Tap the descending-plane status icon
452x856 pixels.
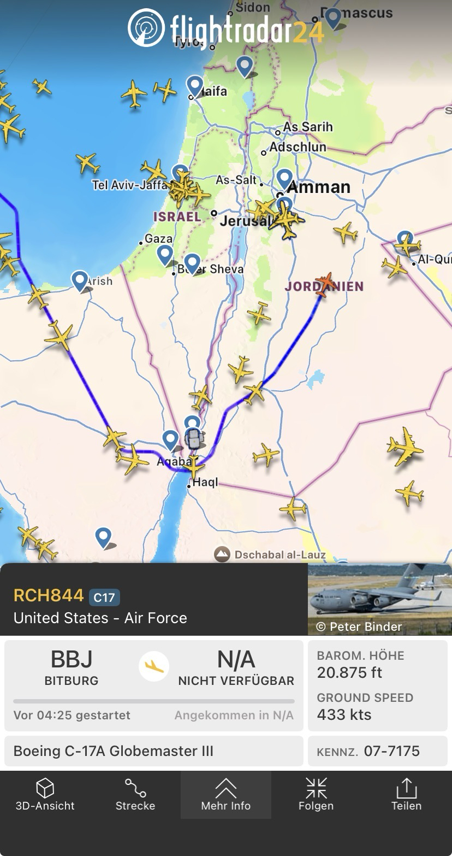[x=154, y=667]
